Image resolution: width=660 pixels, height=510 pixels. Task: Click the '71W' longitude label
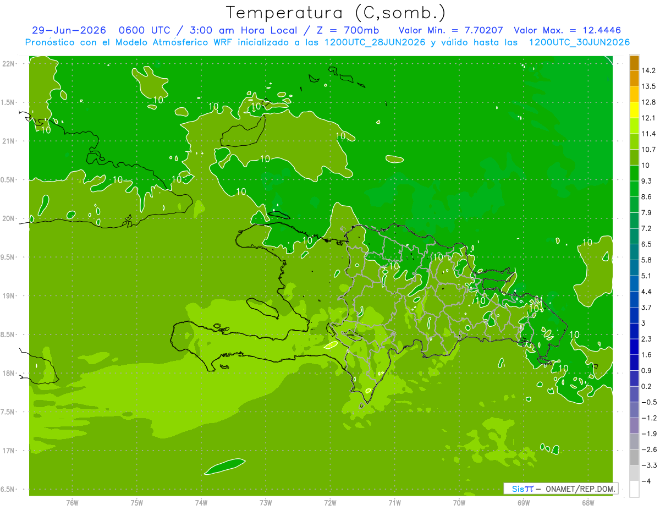[394, 503]
